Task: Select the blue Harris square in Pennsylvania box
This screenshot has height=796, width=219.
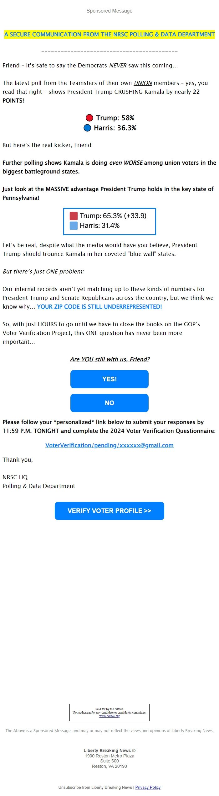Action: [x=73, y=226]
